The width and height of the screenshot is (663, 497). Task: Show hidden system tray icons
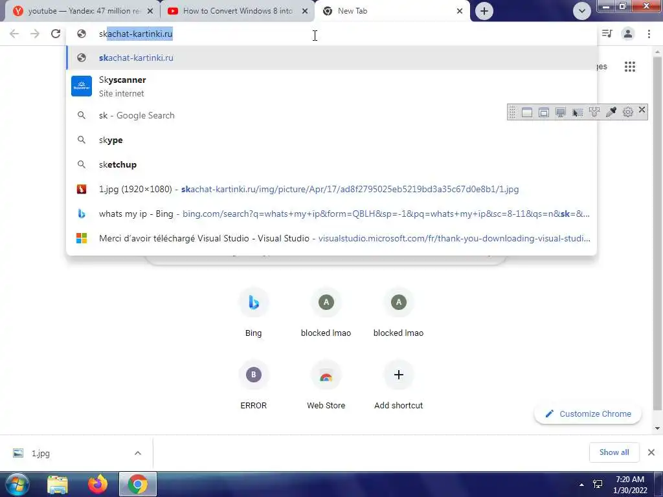582,485
